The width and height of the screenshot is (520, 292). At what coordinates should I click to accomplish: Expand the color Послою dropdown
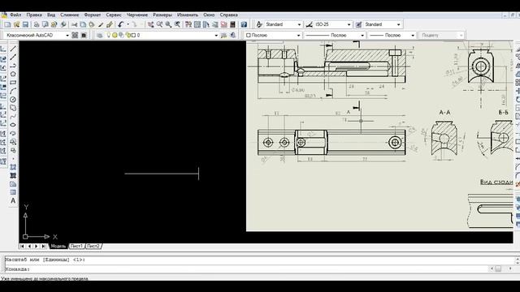298,35
